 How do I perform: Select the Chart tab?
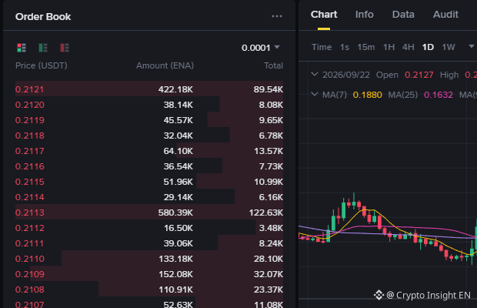(x=324, y=15)
